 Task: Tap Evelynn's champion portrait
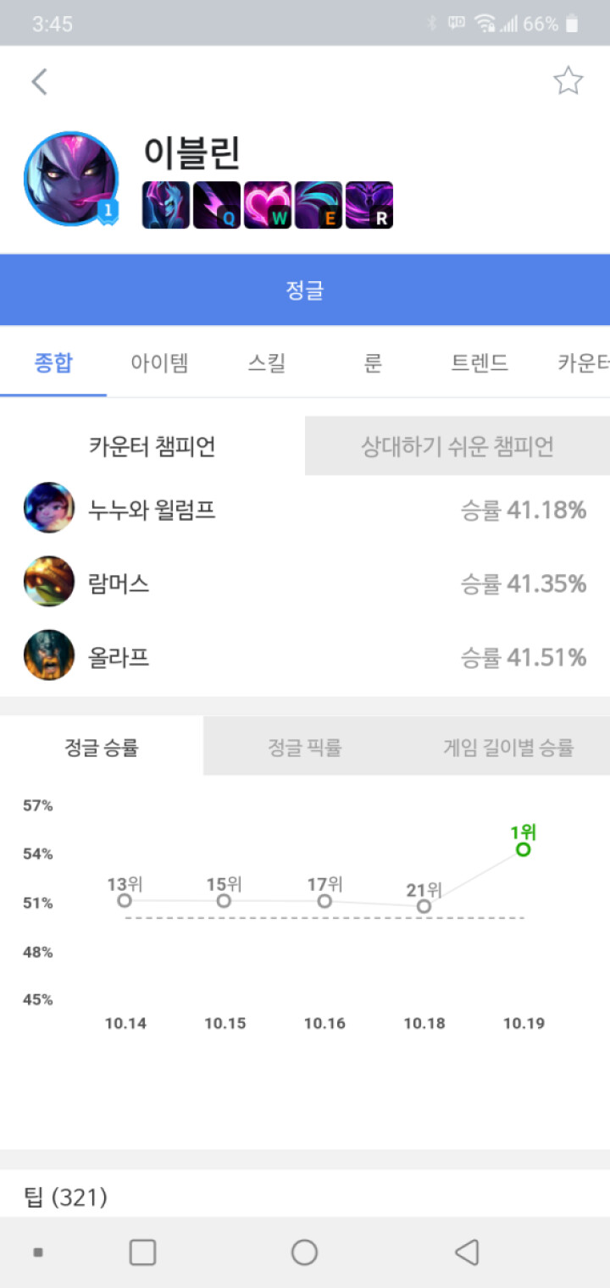70,179
